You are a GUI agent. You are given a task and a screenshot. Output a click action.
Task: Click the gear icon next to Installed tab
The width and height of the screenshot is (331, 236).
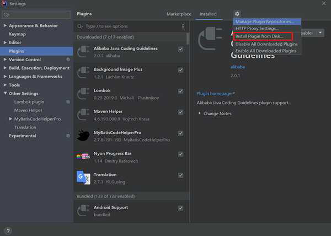coord(237,14)
